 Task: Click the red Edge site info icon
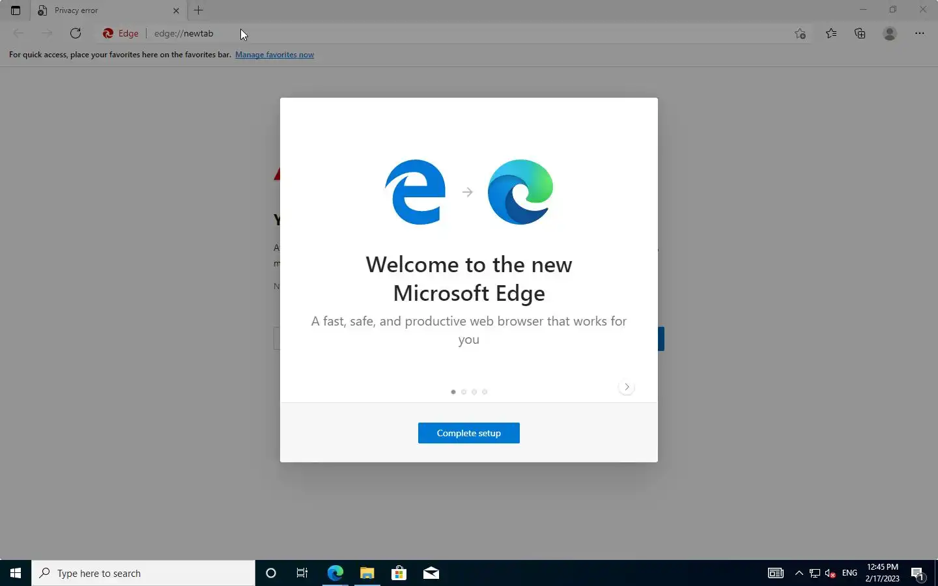pyautogui.click(x=121, y=33)
